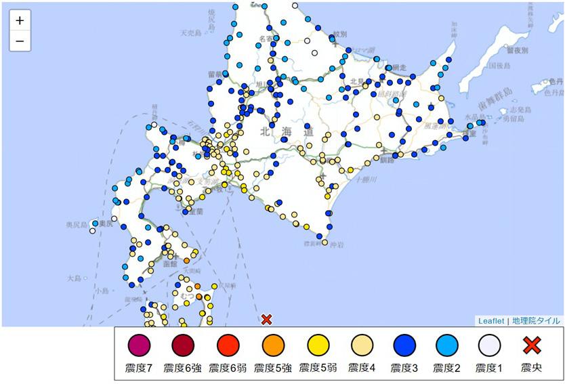
Task: Click the 室蘭 city label
Action: click(x=196, y=211)
